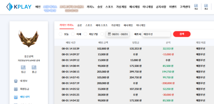The width and height of the screenshot is (214, 104).
Task: Click the username 좋은선택 in the profile
Action: click(29, 57)
